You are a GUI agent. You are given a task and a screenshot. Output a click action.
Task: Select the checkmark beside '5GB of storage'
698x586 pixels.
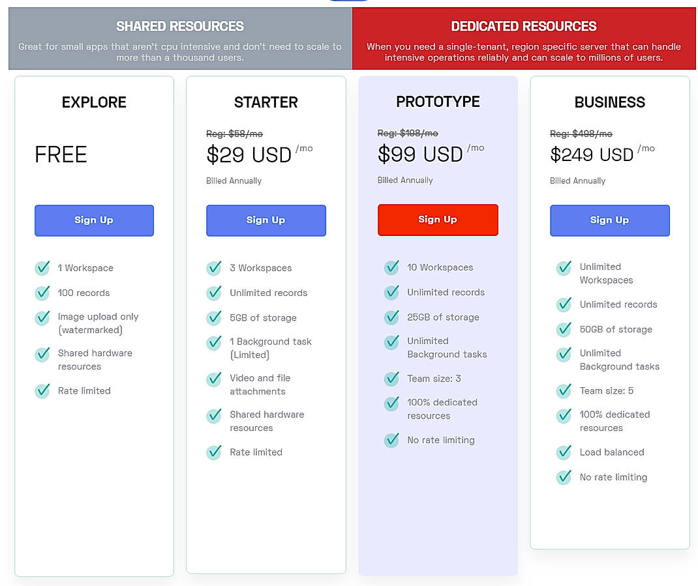pyautogui.click(x=214, y=317)
